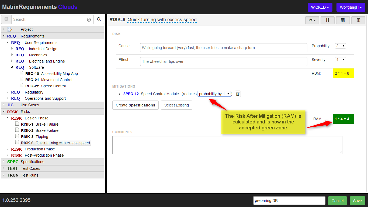
Task: Click the version number 1.0.252.2395
Action: point(16,200)
